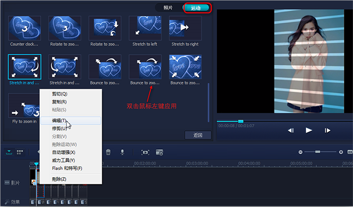Click the 00:05:00:00 mark on timeline ruler
Image resolution: width=353 pixels, height=207 pixels.
point(301,163)
